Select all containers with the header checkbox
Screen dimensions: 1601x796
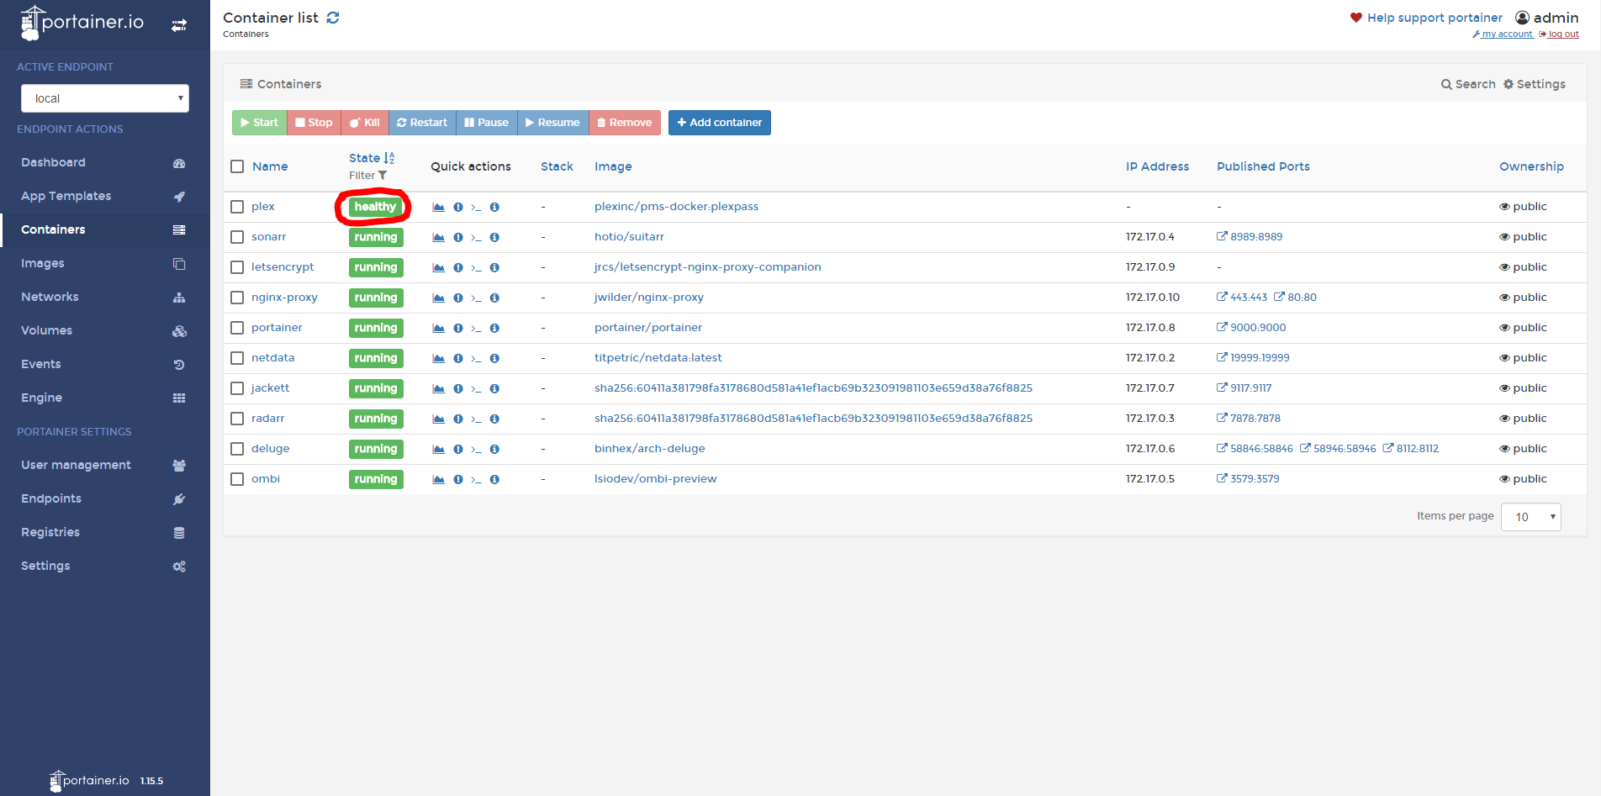(x=237, y=166)
